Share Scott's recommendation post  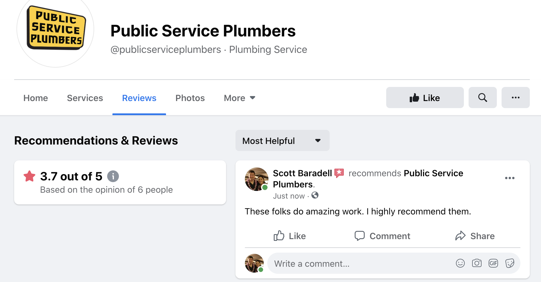coord(475,236)
